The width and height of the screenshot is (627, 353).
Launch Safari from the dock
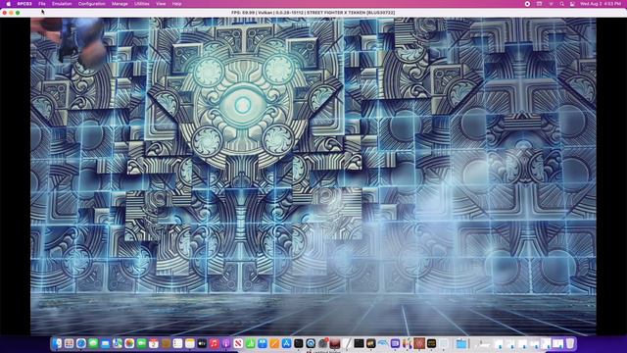click(81, 343)
